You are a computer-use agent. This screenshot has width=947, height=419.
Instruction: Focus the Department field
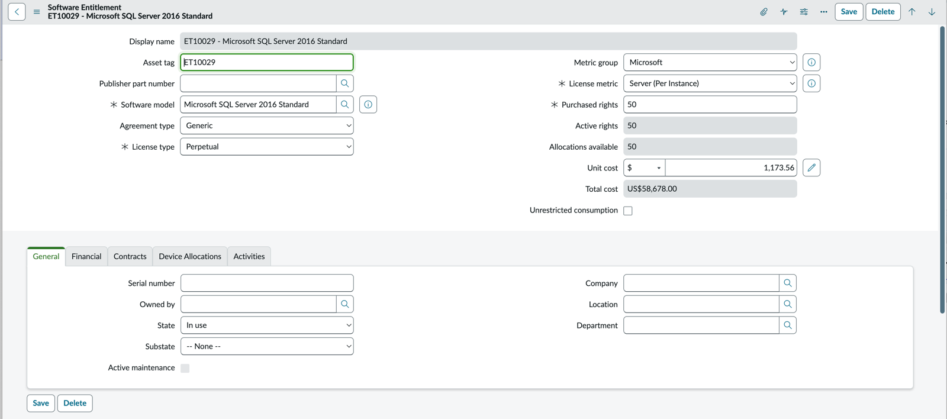coord(701,325)
